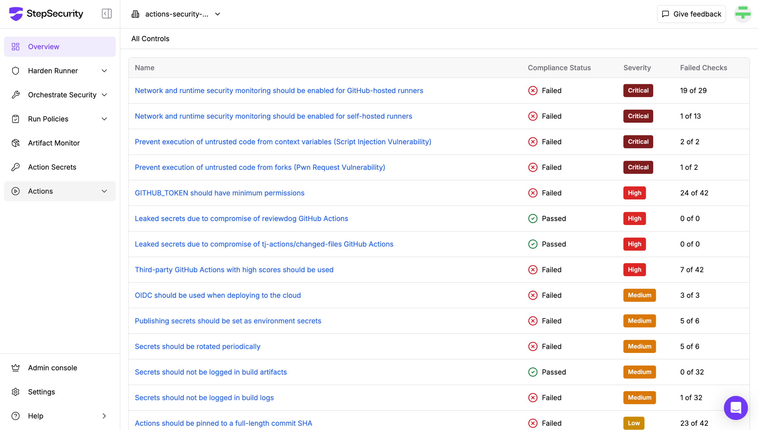Click the Admin console crown icon
The width and height of the screenshot is (758, 430).
pos(16,367)
